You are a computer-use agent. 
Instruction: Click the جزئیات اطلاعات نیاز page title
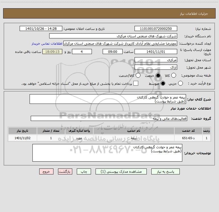click(194, 14)
